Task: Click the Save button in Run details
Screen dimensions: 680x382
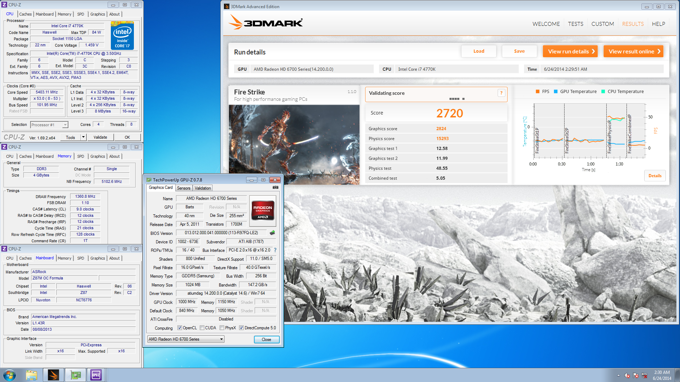Action: point(519,51)
